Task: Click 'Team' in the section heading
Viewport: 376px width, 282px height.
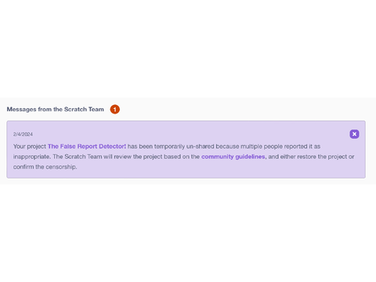Action: 96,110
